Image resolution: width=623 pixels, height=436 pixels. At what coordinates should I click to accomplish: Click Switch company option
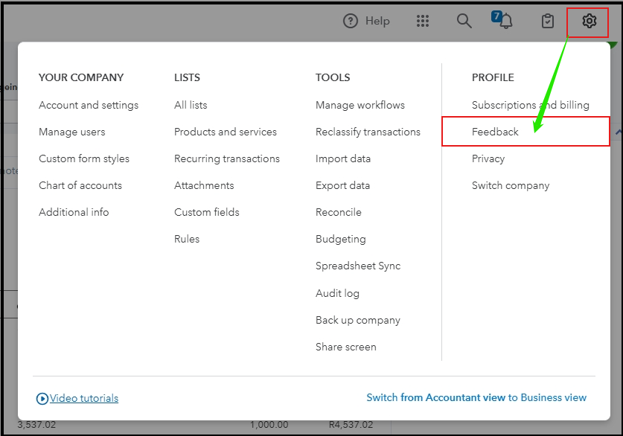coord(511,185)
